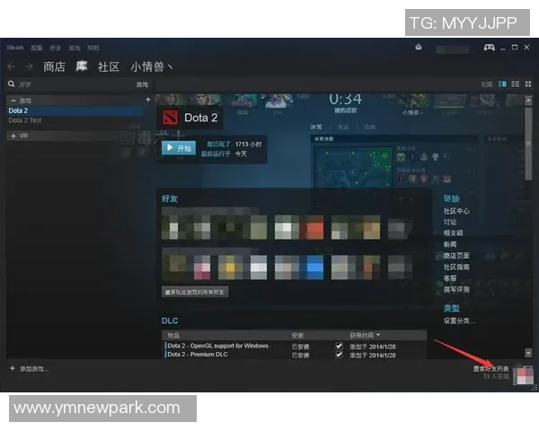Switch to list view icon
539x431 pixels.
(x=516, y=84)
